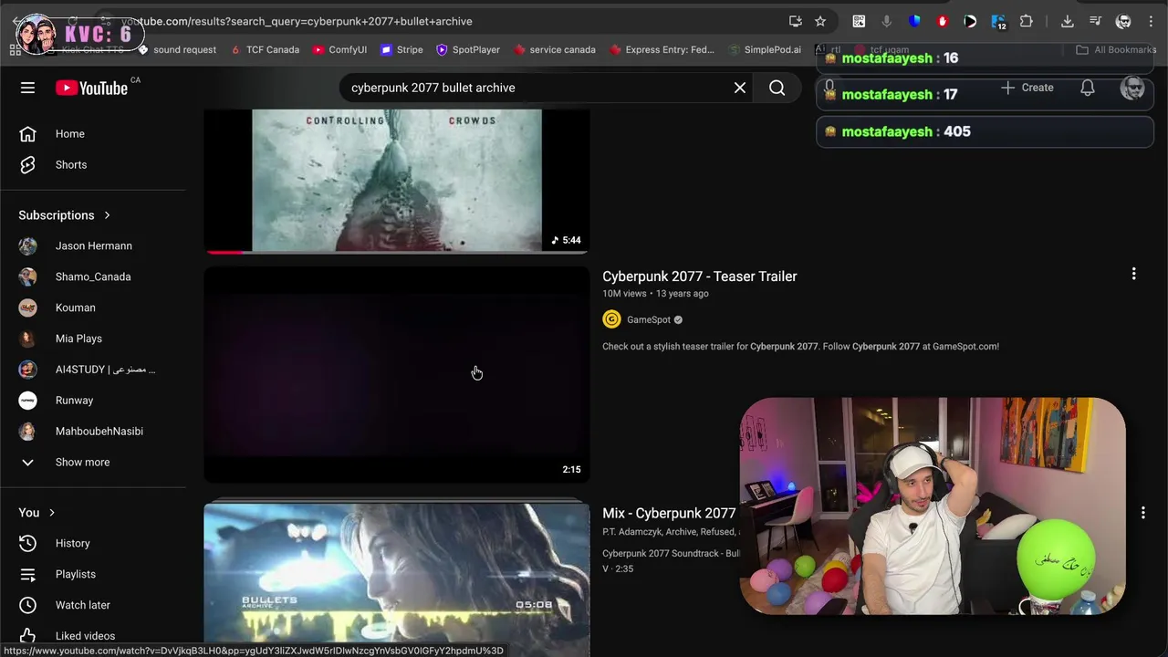The width and height of the screenshot is (1168, 657).
Task: Open the YouTube hamburger guide menu
Action: click(27, 88)
